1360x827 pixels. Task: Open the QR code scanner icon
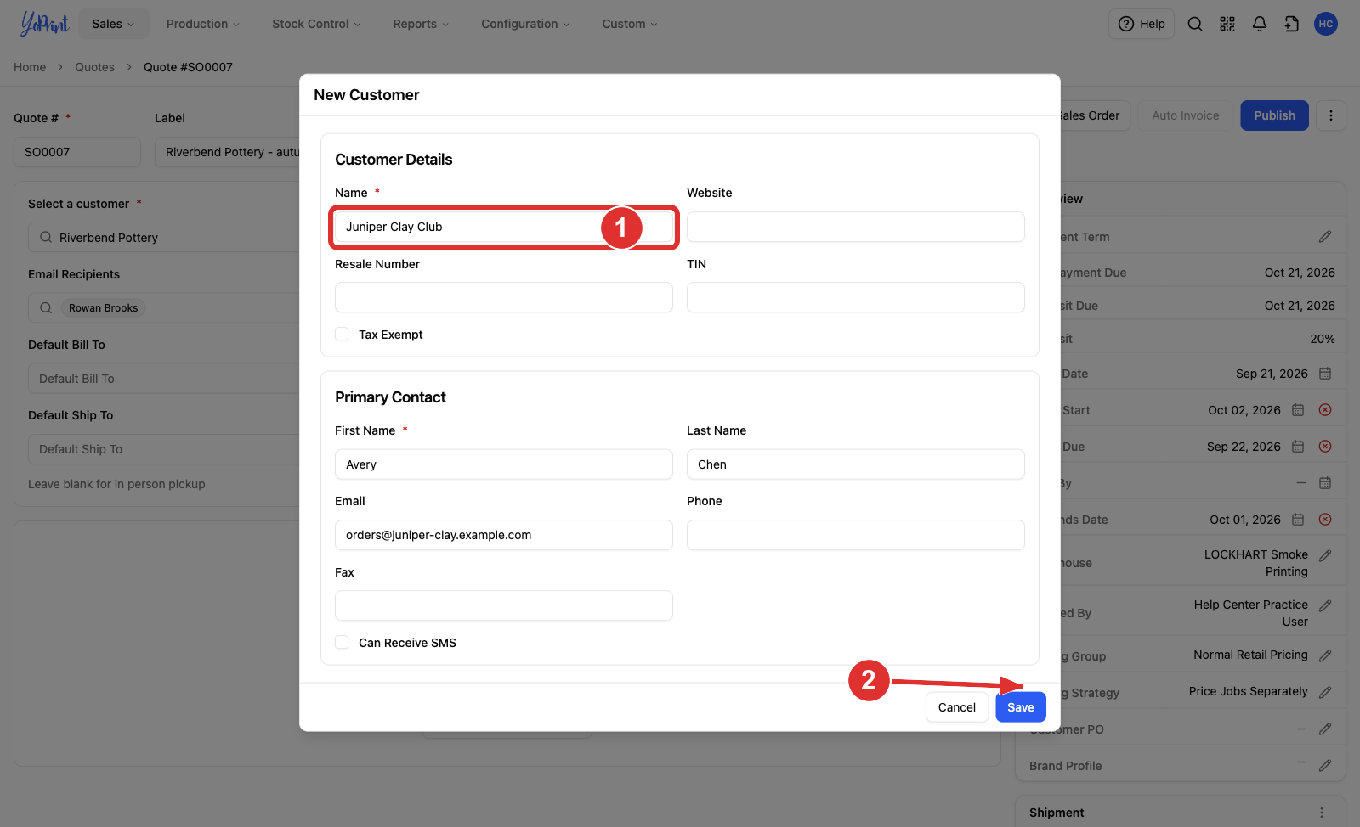click(1227, 24)
